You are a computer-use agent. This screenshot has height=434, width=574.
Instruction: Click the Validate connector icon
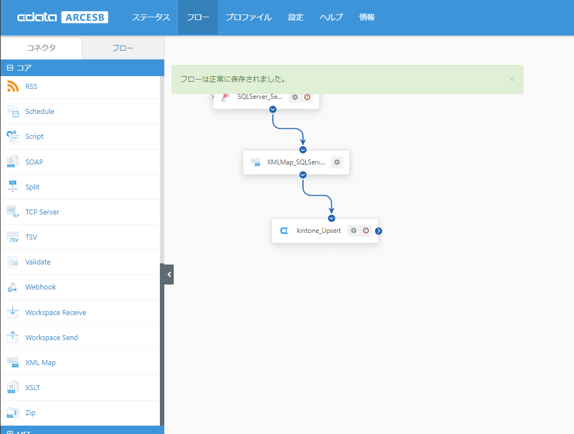tap(13, 262)
